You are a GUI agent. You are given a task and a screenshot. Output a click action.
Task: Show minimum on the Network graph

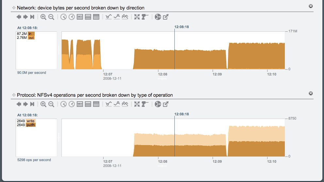coord(109,17)
